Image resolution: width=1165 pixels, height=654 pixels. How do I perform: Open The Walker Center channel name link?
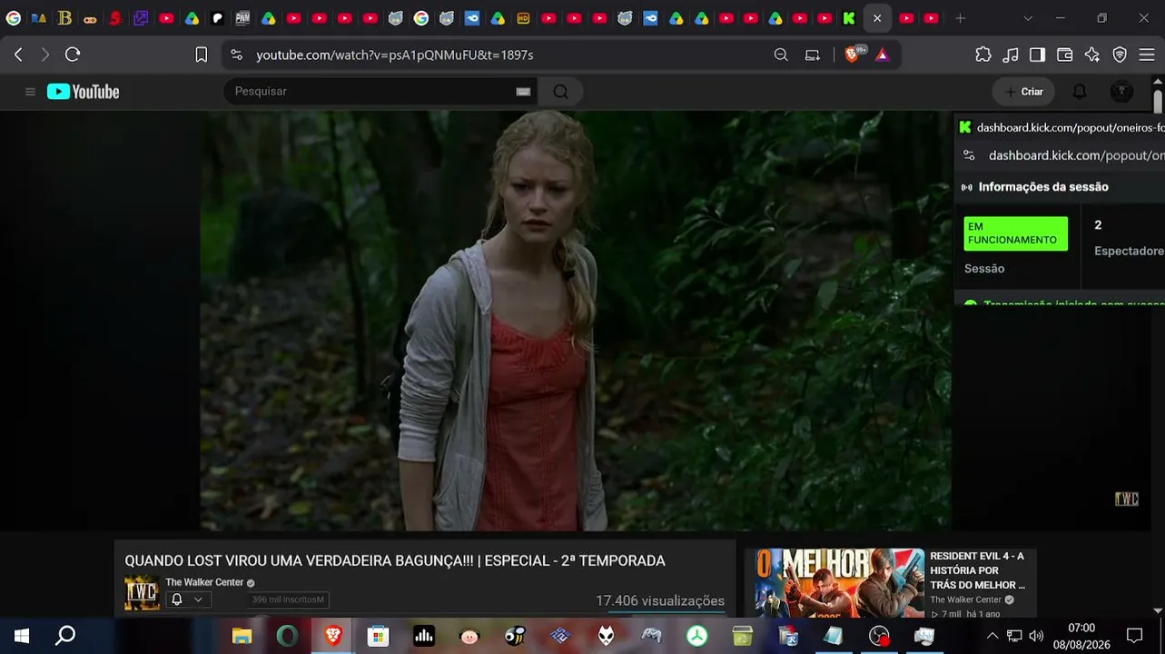[204, 582]
